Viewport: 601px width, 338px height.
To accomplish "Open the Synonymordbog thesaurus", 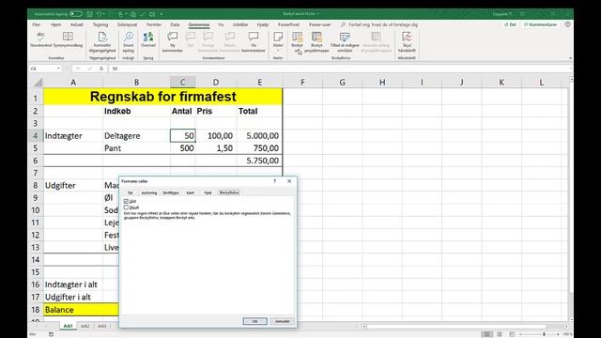I will [68, 39].
